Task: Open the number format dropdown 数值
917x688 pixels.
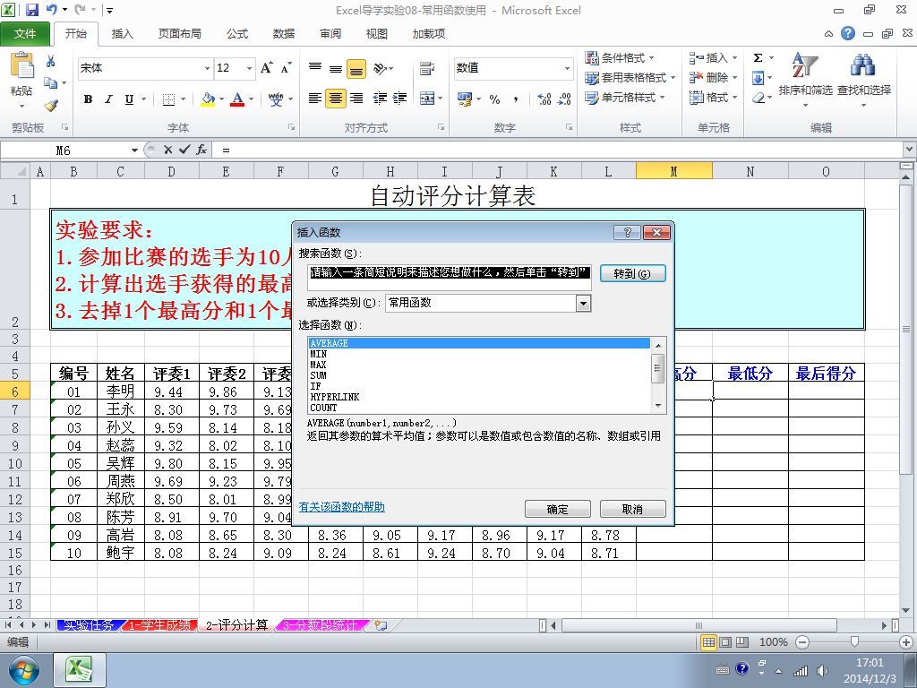Action: (x=567, y=68)
